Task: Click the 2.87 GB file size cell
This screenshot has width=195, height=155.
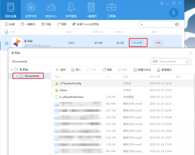Action: click(x=111, y=111)
